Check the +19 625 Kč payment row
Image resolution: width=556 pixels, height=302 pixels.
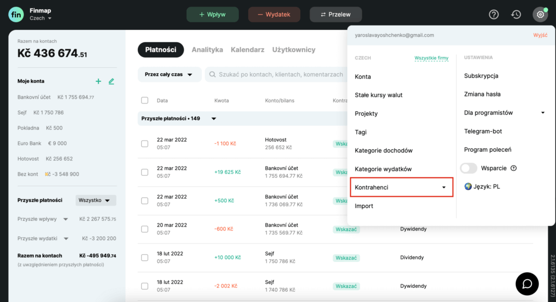coord(144,172)
